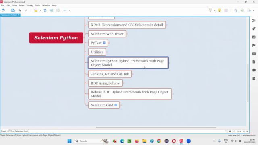Open the Gantt chart view
Image resolution: width=258 pixels, height=145 pixels.
point(226,10)
